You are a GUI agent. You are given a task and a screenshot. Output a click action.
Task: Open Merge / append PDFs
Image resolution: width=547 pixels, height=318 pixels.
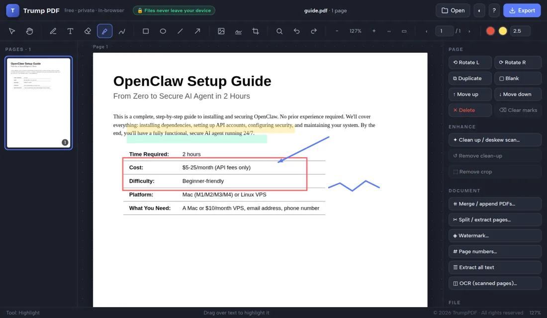(495, 204)
